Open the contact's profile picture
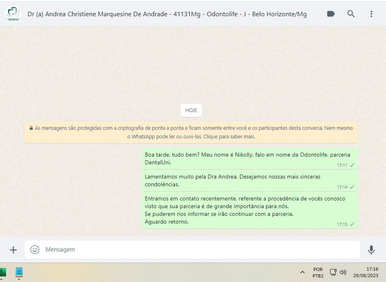 point(13,14)
